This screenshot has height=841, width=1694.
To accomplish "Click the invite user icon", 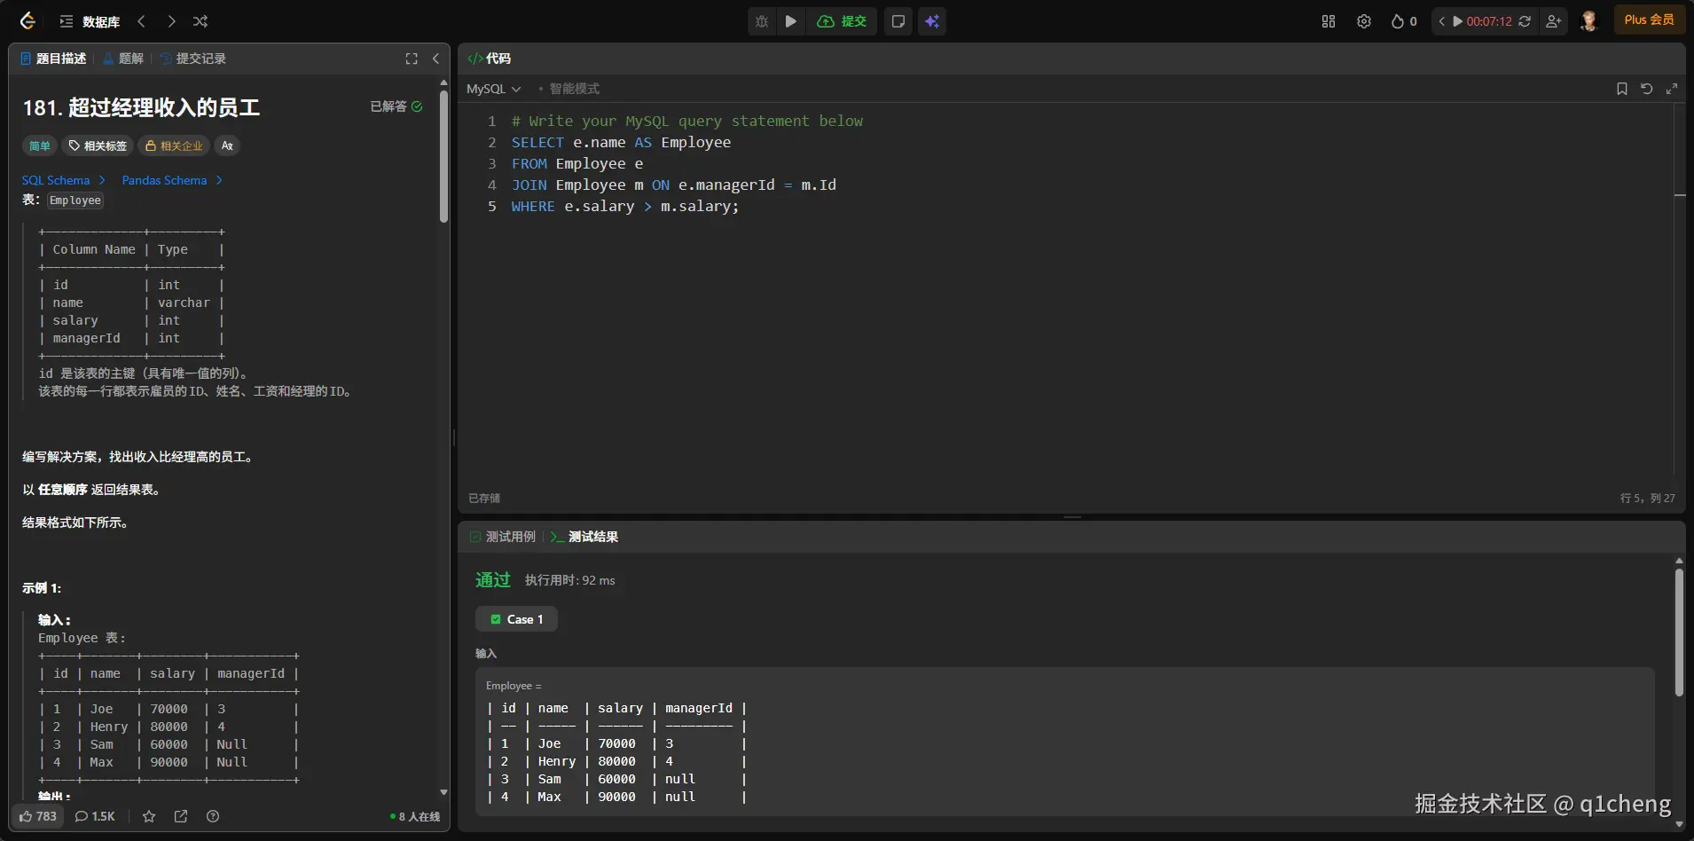I will coord(1554,21).
